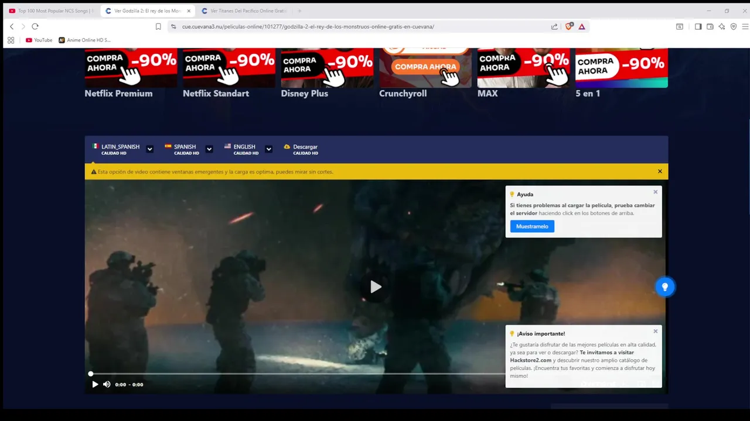This screenshot has height=421, width=750.
Task: Click the Netflix Premium label
Action: pos(118,94)
